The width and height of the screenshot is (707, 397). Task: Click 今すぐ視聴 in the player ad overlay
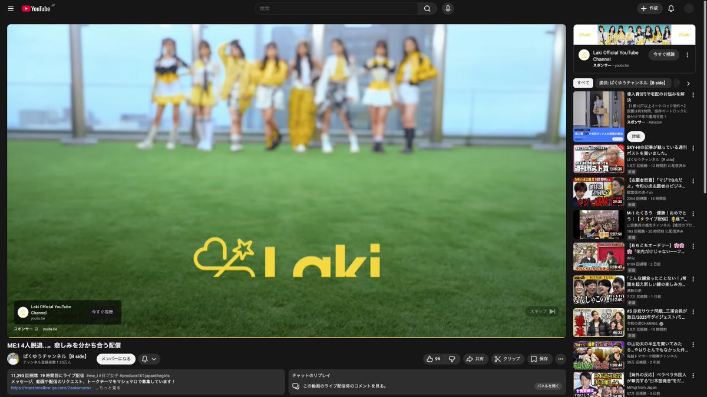(102, 312)
